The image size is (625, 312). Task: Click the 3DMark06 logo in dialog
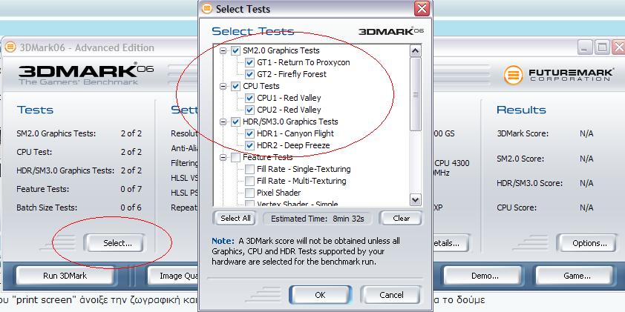tap(391, 31)
